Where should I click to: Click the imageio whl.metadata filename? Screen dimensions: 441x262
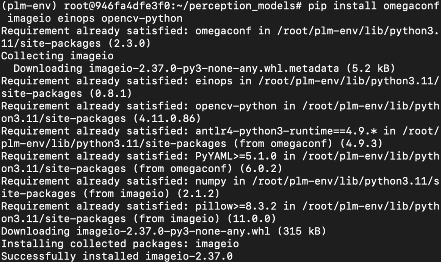pyautogui.click(x=214, y=68)
